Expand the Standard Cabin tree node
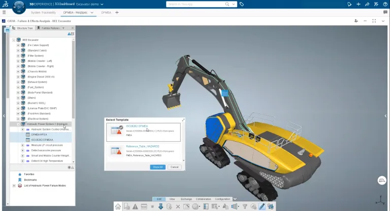 pyautogui.click(x=18, y=50)
